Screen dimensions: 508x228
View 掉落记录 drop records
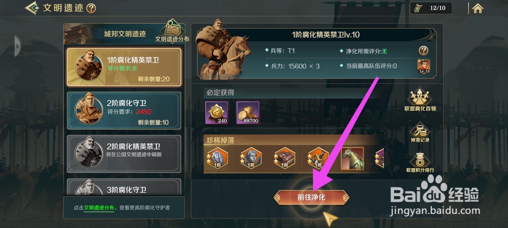[x=420, y=133]
